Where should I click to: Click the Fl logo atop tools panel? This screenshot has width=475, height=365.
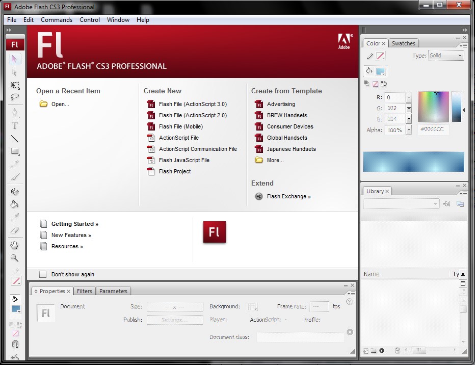[15, 44]
